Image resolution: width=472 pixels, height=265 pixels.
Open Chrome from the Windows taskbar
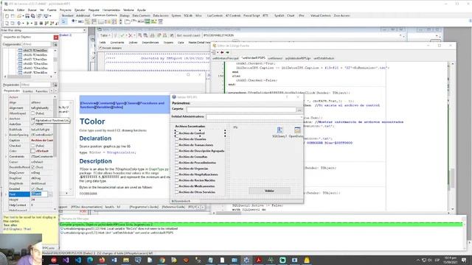click(162, 260)
